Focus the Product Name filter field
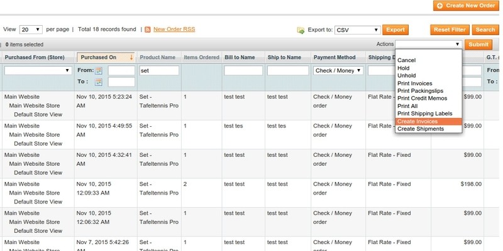This screenshot has height=251, width=503. tap(159, 71)
